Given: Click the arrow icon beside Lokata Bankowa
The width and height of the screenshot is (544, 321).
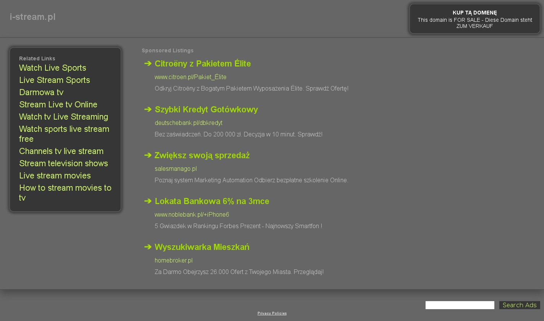Looking at the screenshot, I should point(148,201).
